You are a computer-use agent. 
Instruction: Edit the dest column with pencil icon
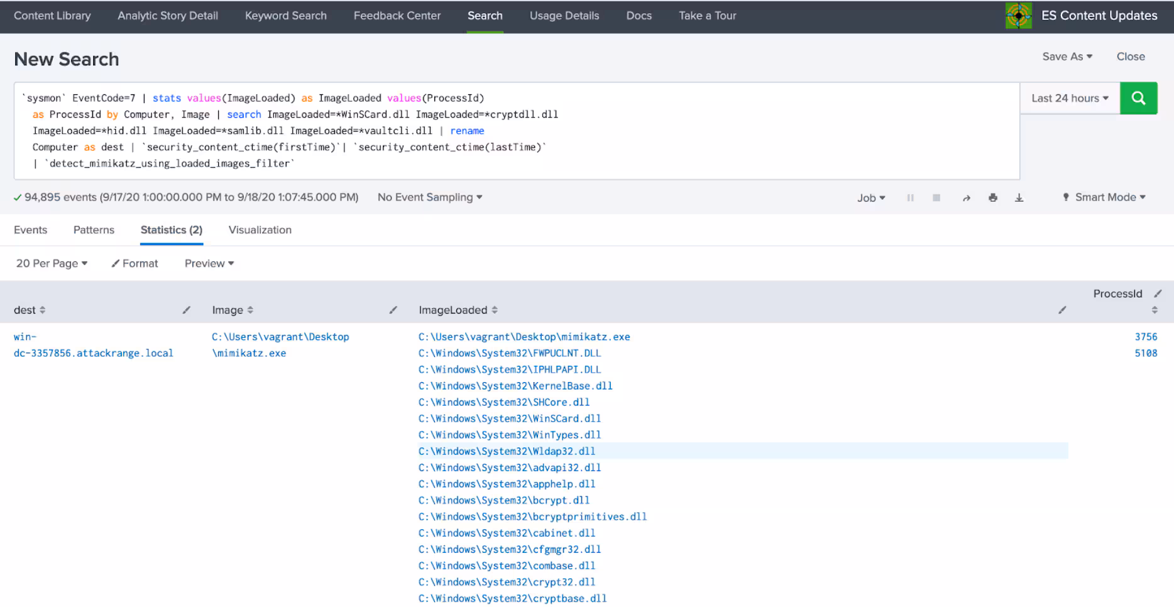click(x=186, y=310)
